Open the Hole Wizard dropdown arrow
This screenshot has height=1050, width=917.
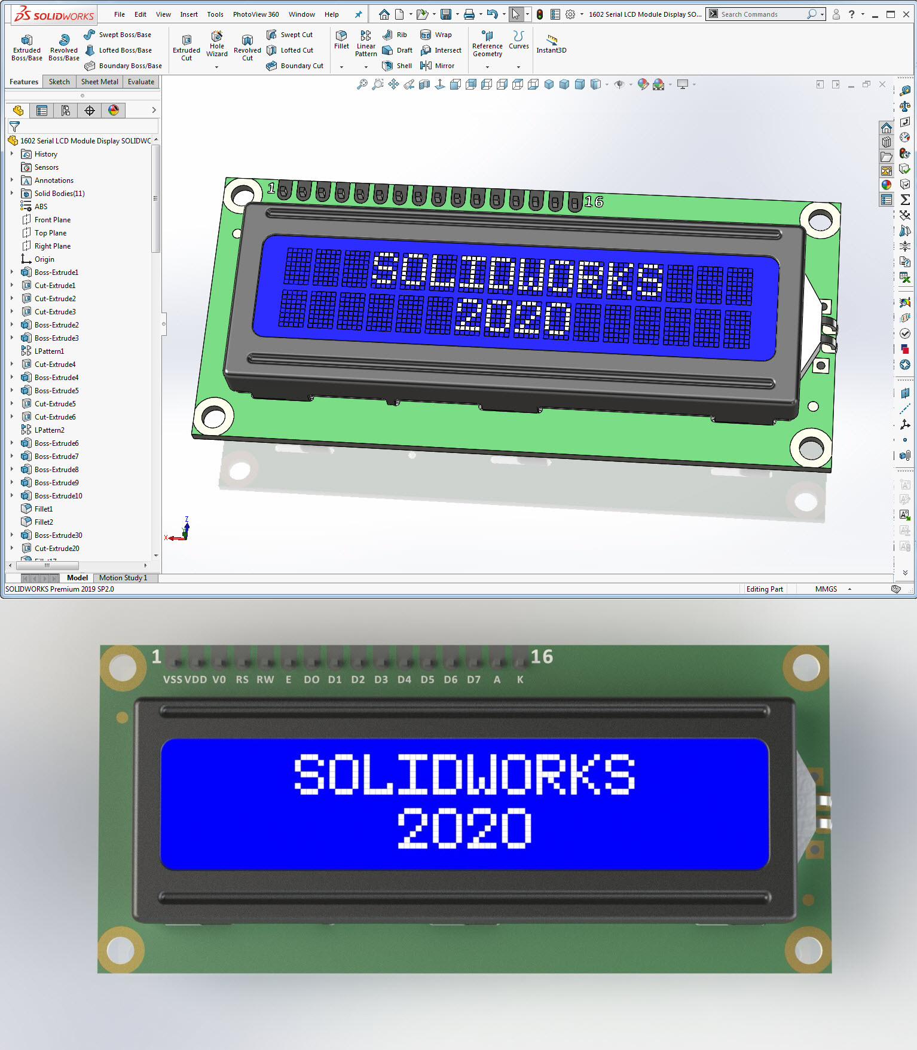tap(217, 67)
